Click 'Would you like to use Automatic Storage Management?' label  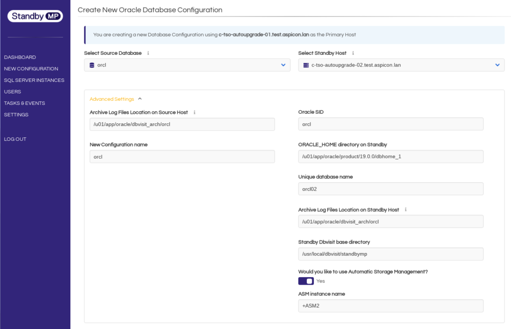[x=363, y=272]
